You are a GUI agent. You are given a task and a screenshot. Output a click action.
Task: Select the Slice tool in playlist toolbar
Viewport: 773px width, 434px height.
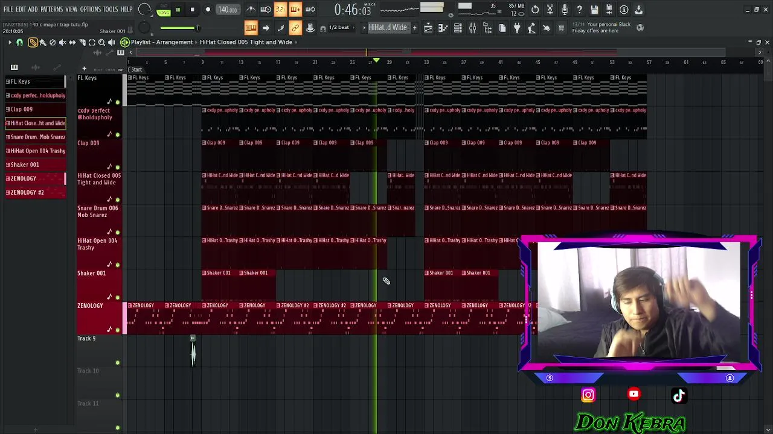(x=82, y=42)
